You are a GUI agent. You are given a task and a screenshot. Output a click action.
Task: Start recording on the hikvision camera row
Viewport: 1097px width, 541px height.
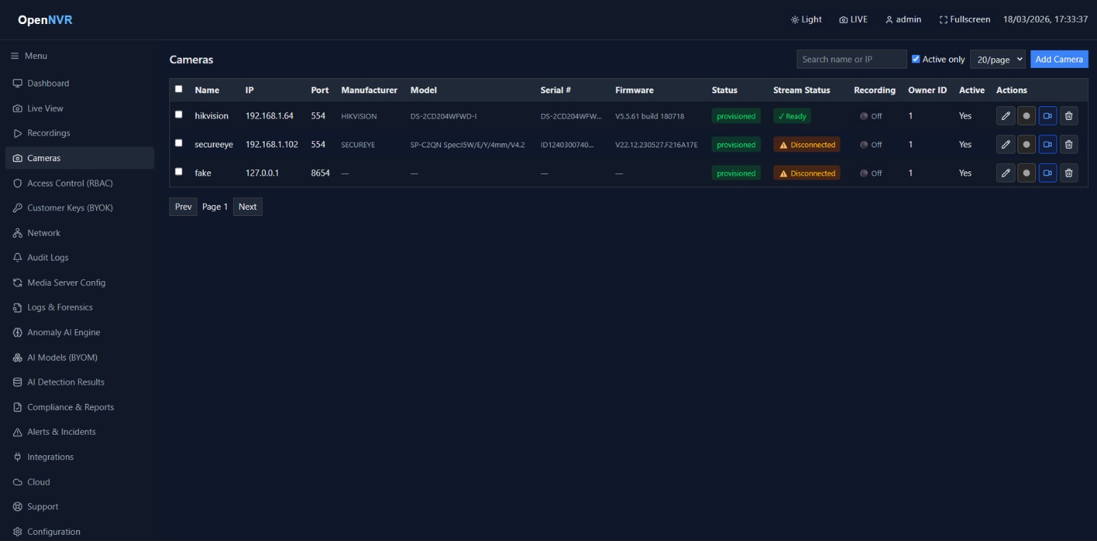[x=1026, y=116]
